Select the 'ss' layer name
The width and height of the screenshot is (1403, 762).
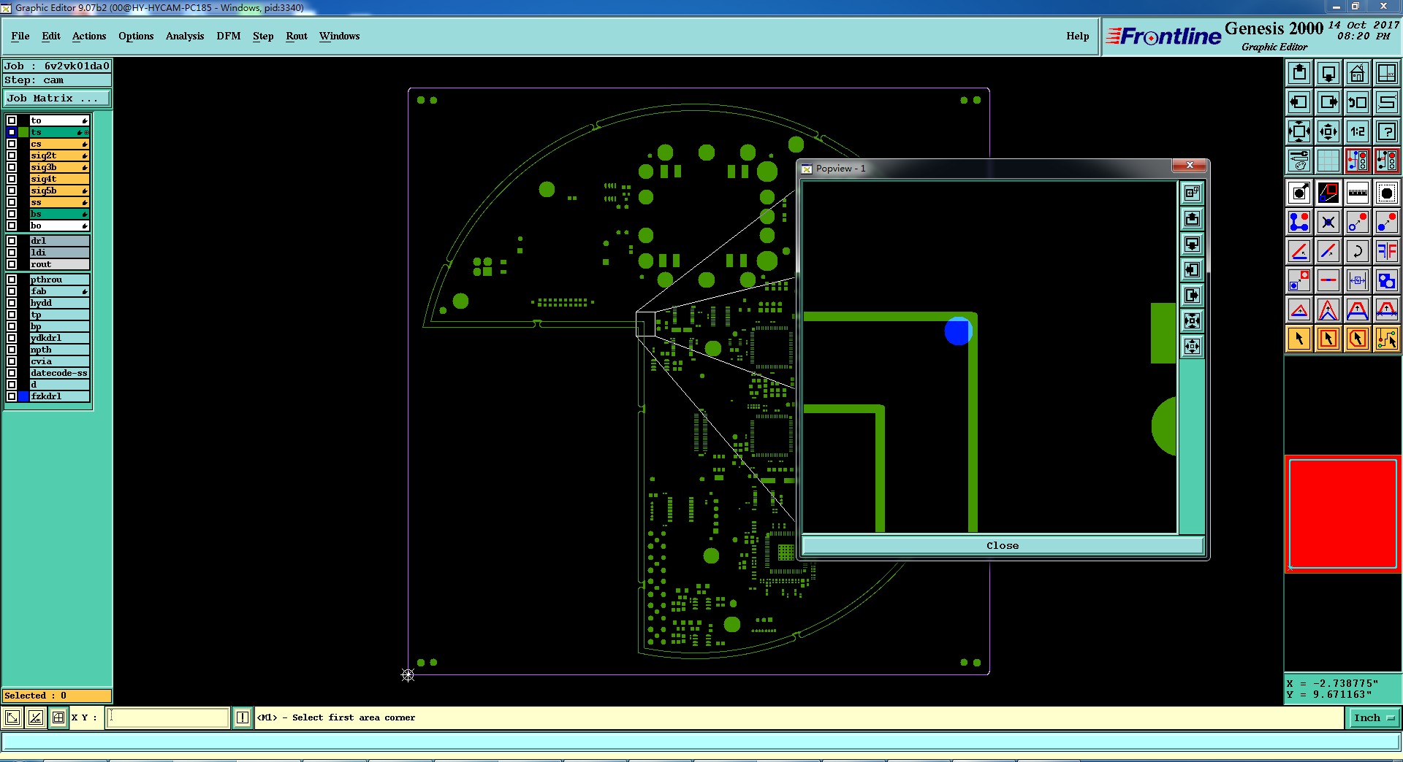(x=59, y=202)
